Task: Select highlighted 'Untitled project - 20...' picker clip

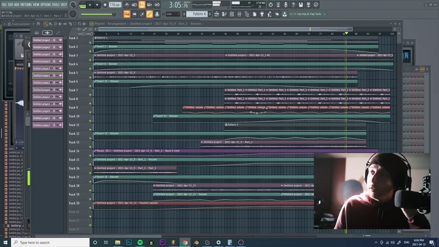Action: [48, 75]
